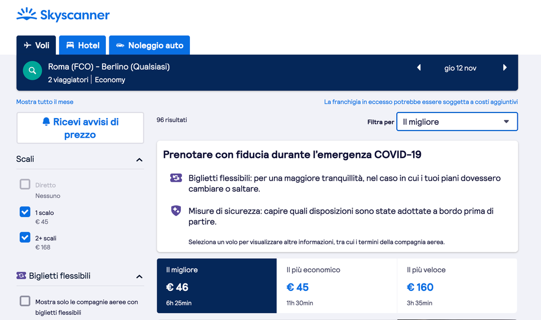Enable flexible-ticket airlines only checkbox

(x=25, y=301)
